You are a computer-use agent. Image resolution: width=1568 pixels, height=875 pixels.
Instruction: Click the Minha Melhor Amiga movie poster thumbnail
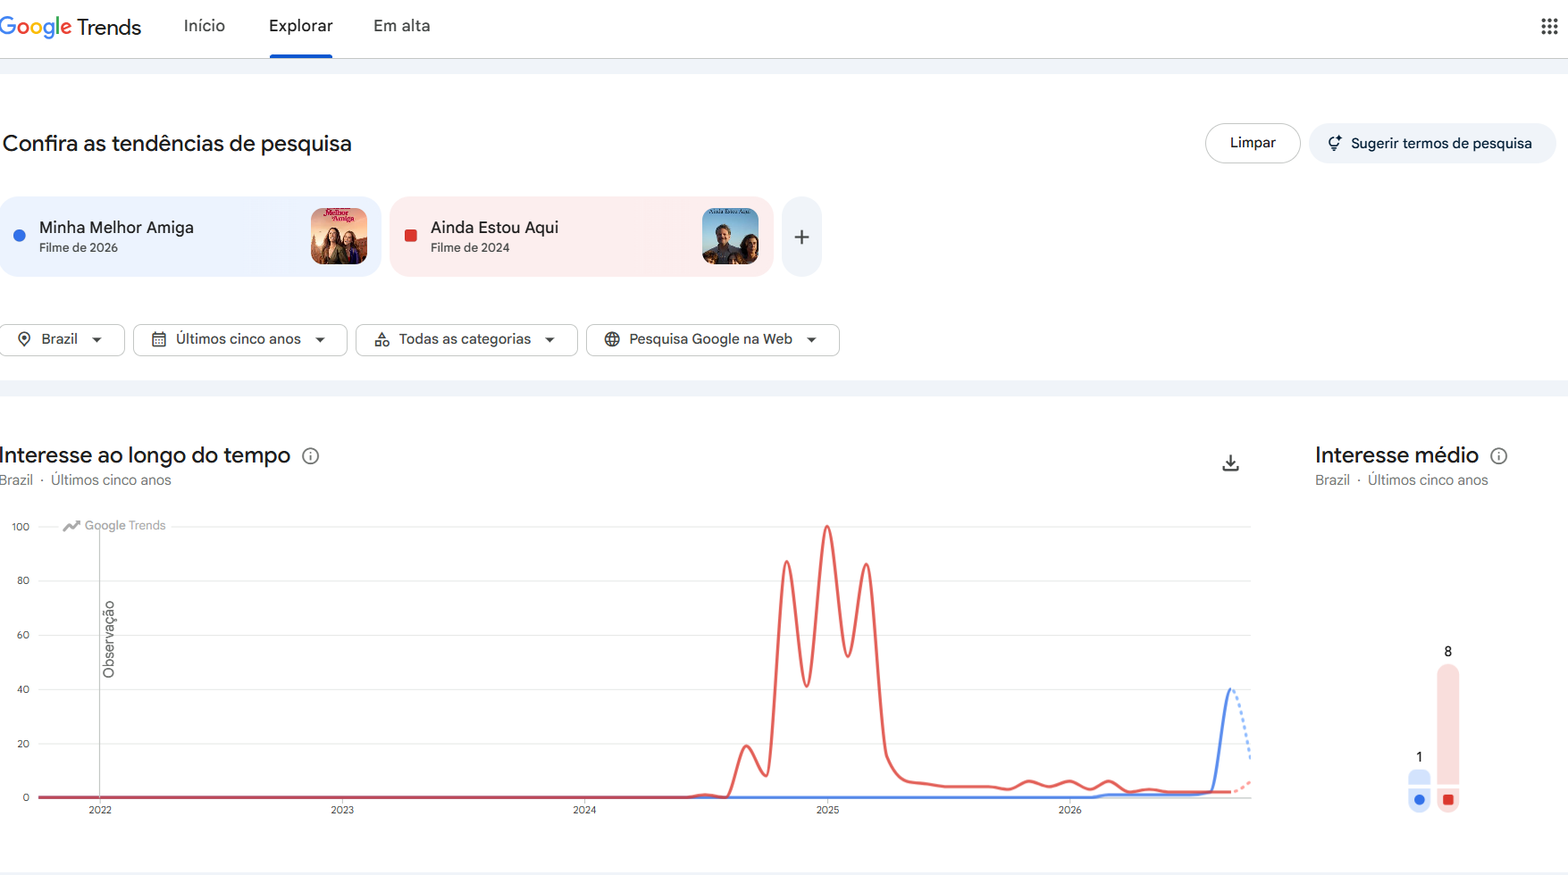pyautogui.click(x=339, y=236)
